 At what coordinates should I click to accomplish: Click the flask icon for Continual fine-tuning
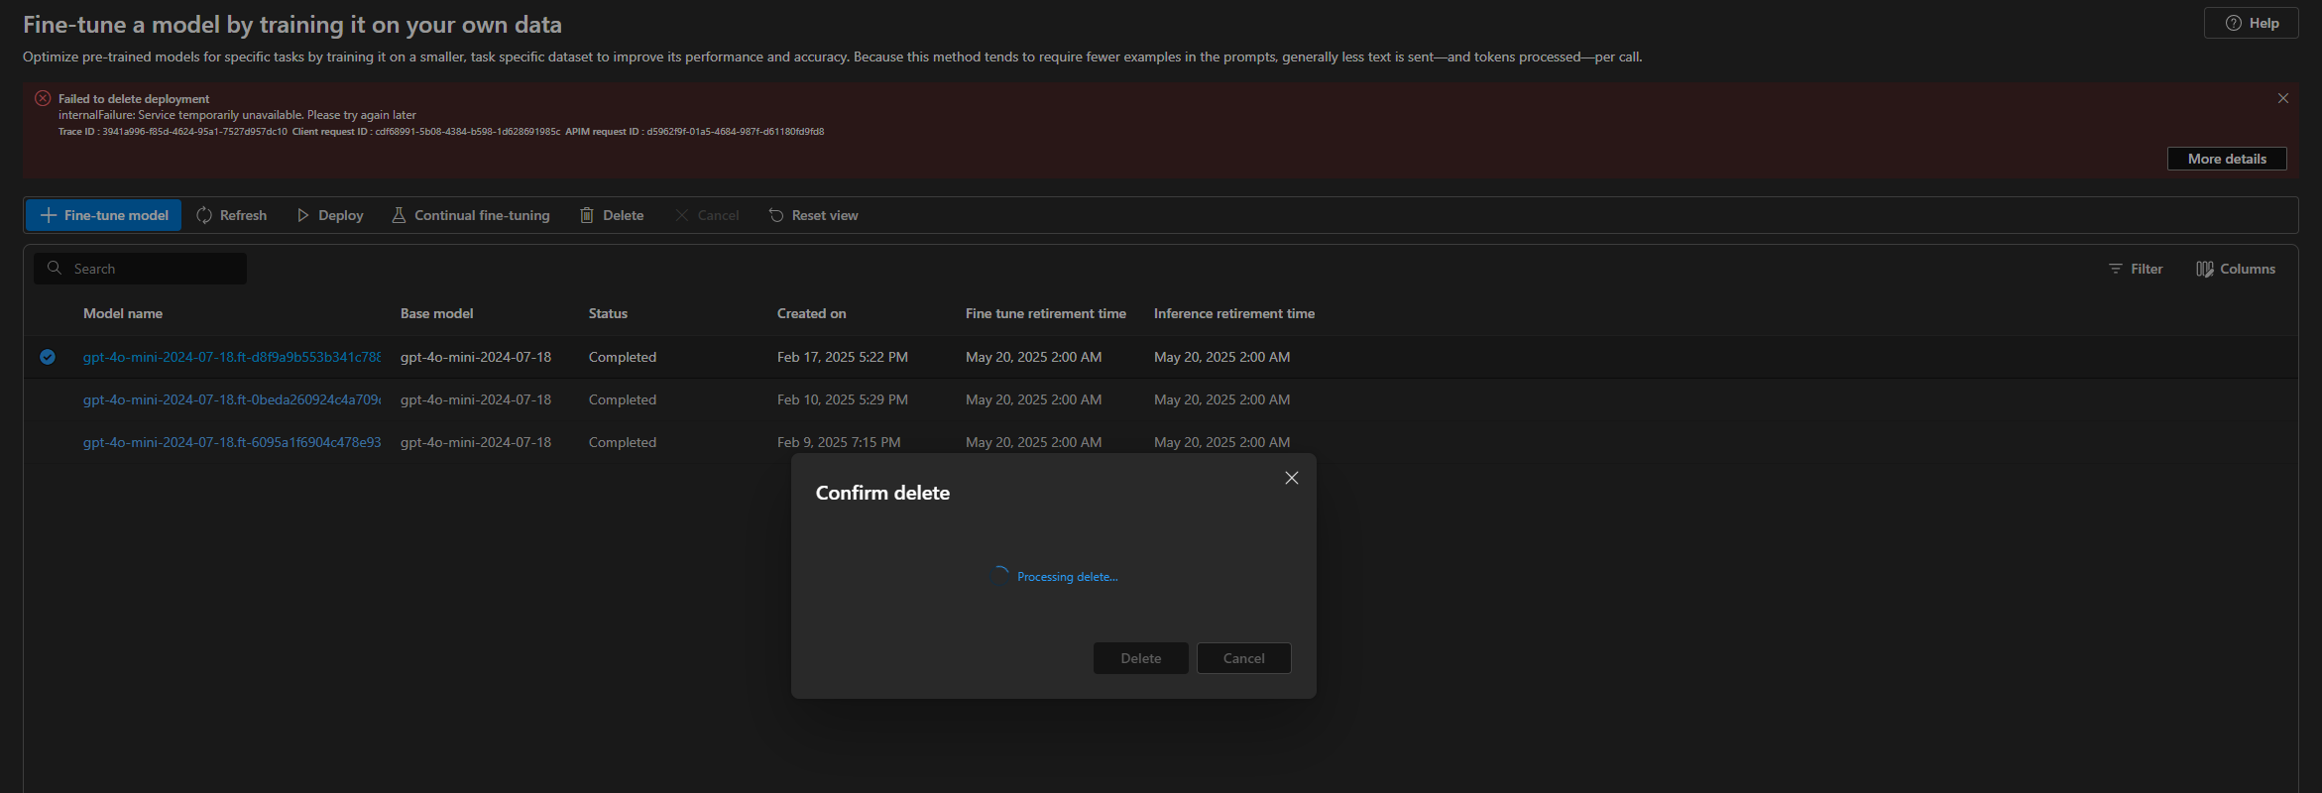pyautogui.click(x=399, y=215)
